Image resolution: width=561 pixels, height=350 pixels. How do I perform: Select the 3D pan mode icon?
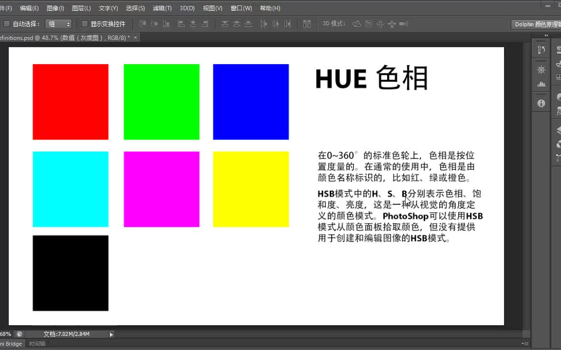tap(380, 24)
